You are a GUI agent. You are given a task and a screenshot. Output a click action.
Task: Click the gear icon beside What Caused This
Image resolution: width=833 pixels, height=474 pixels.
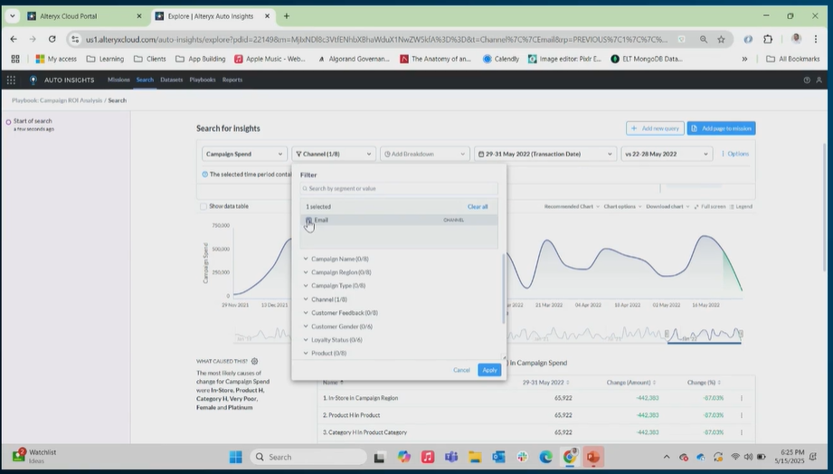point(254,361)
